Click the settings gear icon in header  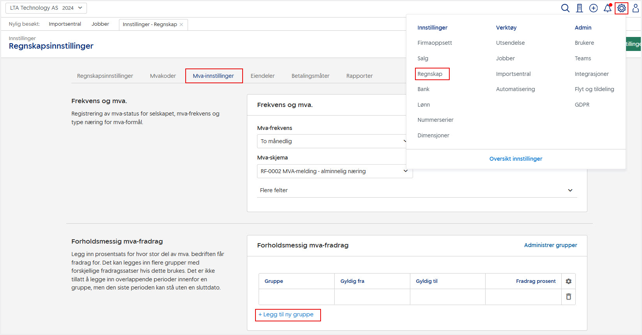(621, 8)
